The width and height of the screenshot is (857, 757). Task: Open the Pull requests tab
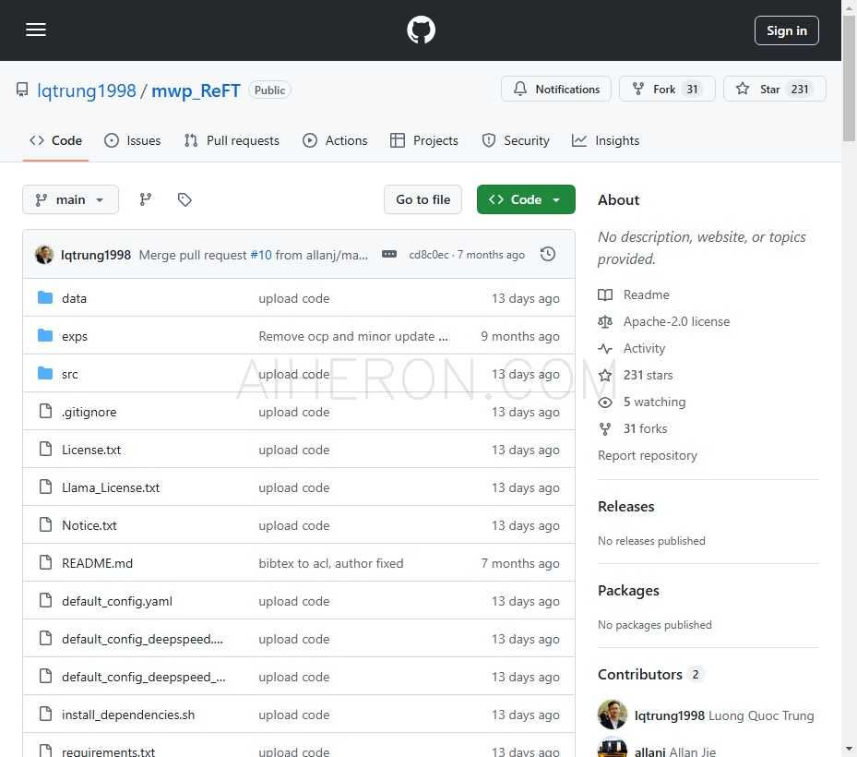pyautogui.click(x=232, y=140)
